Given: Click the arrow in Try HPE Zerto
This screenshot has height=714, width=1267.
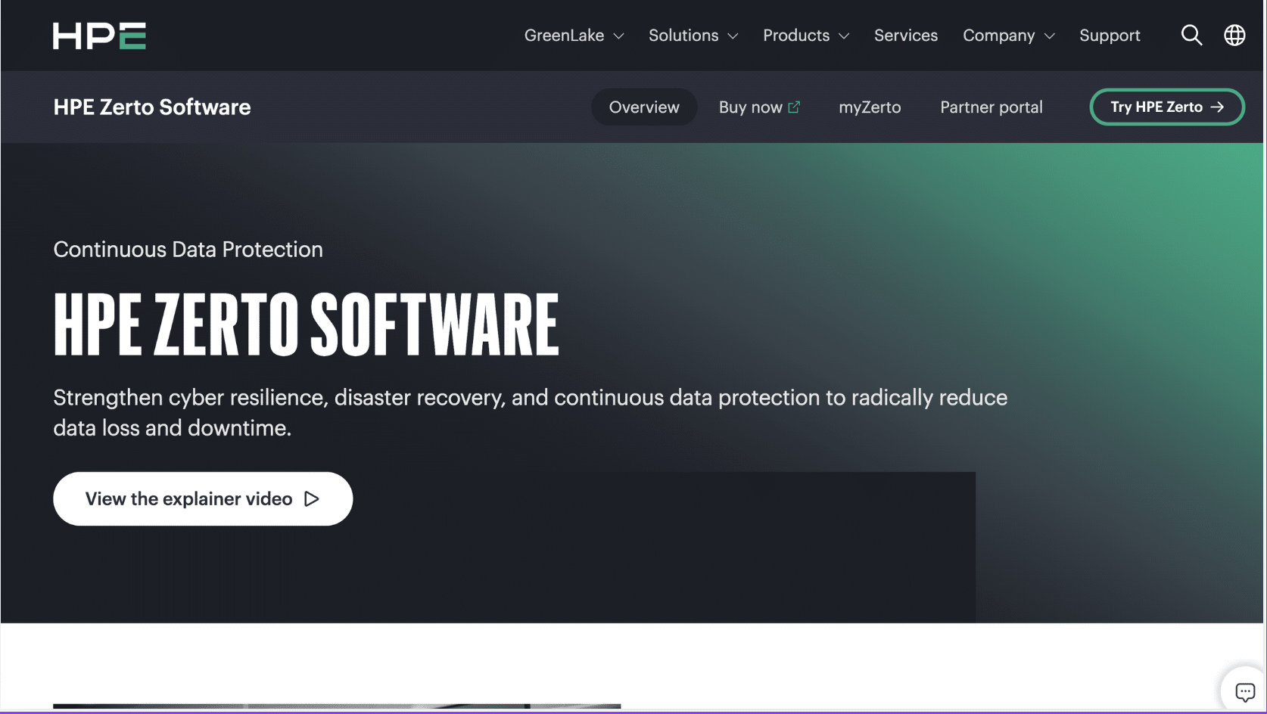Looking at the screenshot, I should (1217, 107).
